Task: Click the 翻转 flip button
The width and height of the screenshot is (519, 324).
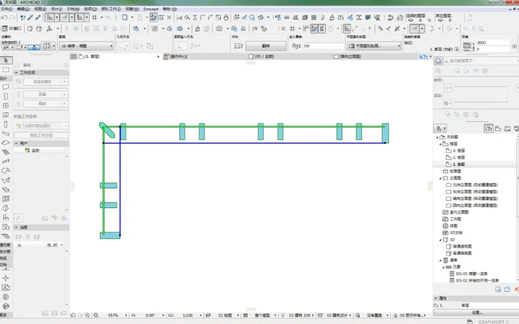Action: (266, 46)
